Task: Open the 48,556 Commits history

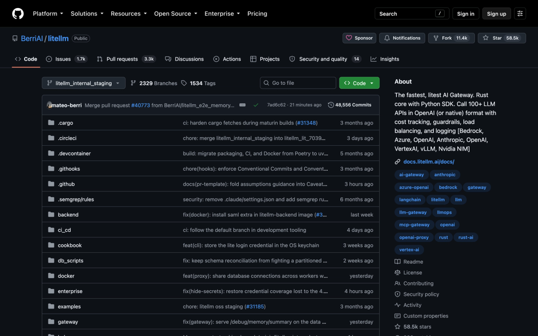Action: pyautogui.click(x=350, y=105)
